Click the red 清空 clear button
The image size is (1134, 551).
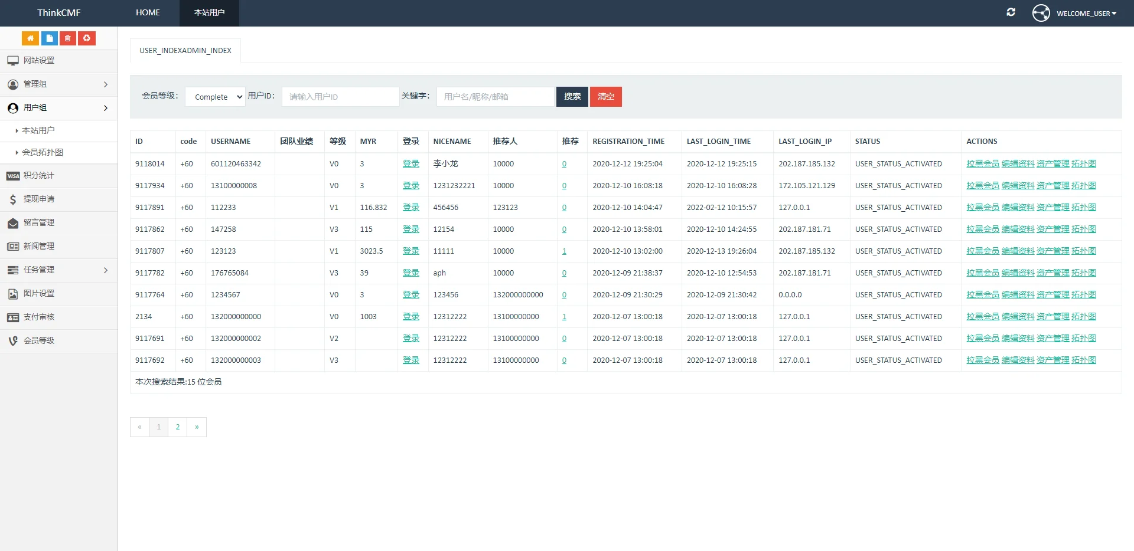pos(605,97)
